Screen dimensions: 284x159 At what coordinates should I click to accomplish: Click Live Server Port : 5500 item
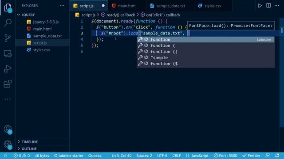(225, 155)
